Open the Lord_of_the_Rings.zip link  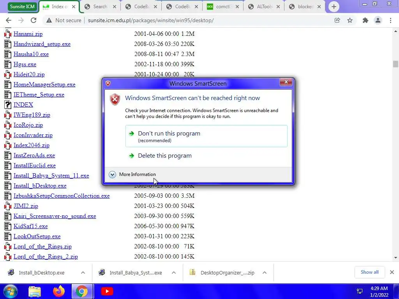coord(42,246)
